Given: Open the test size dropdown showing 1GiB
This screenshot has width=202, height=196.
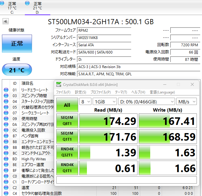Looking at the screenshot, I should click(104, 102).
